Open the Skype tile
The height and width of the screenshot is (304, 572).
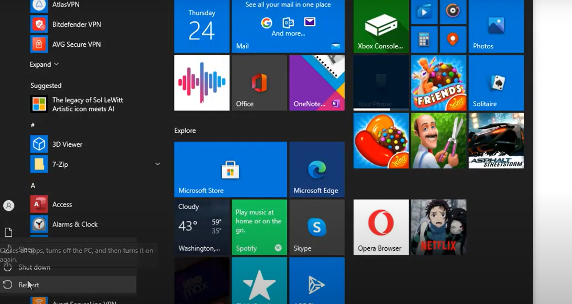pyautogui.click(x=317, y=227)
